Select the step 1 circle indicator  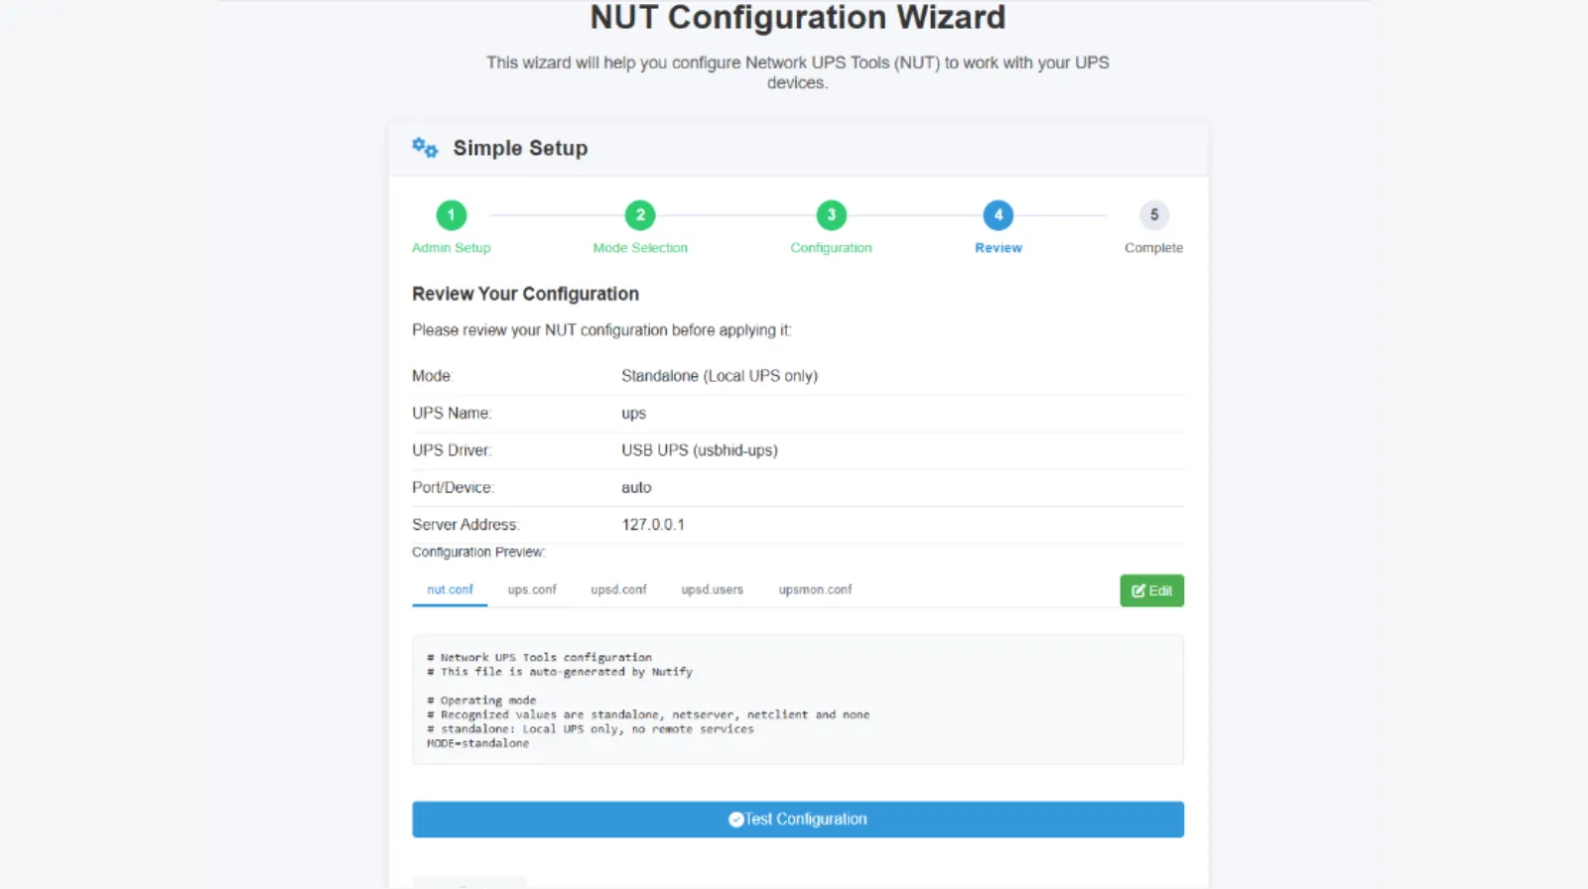(451, 215)
